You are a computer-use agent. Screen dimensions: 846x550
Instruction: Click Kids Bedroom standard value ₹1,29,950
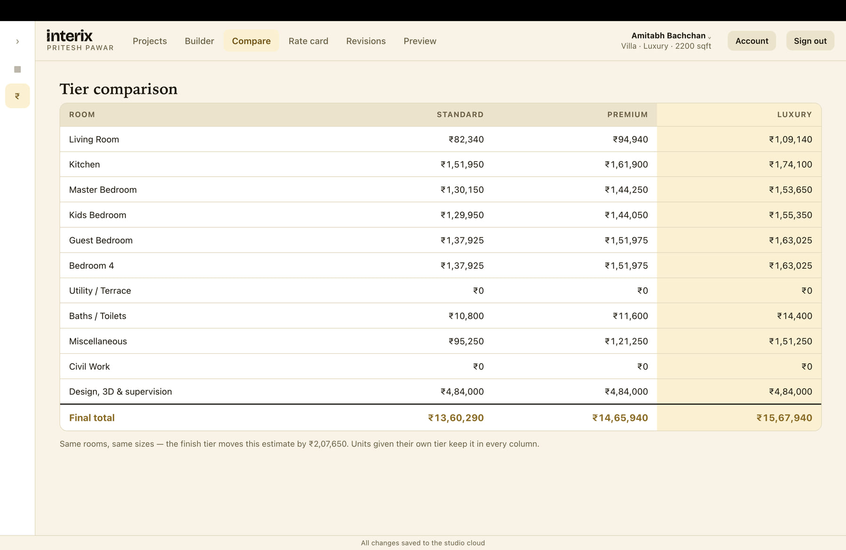pyautogui.click(x=462, y=215)
